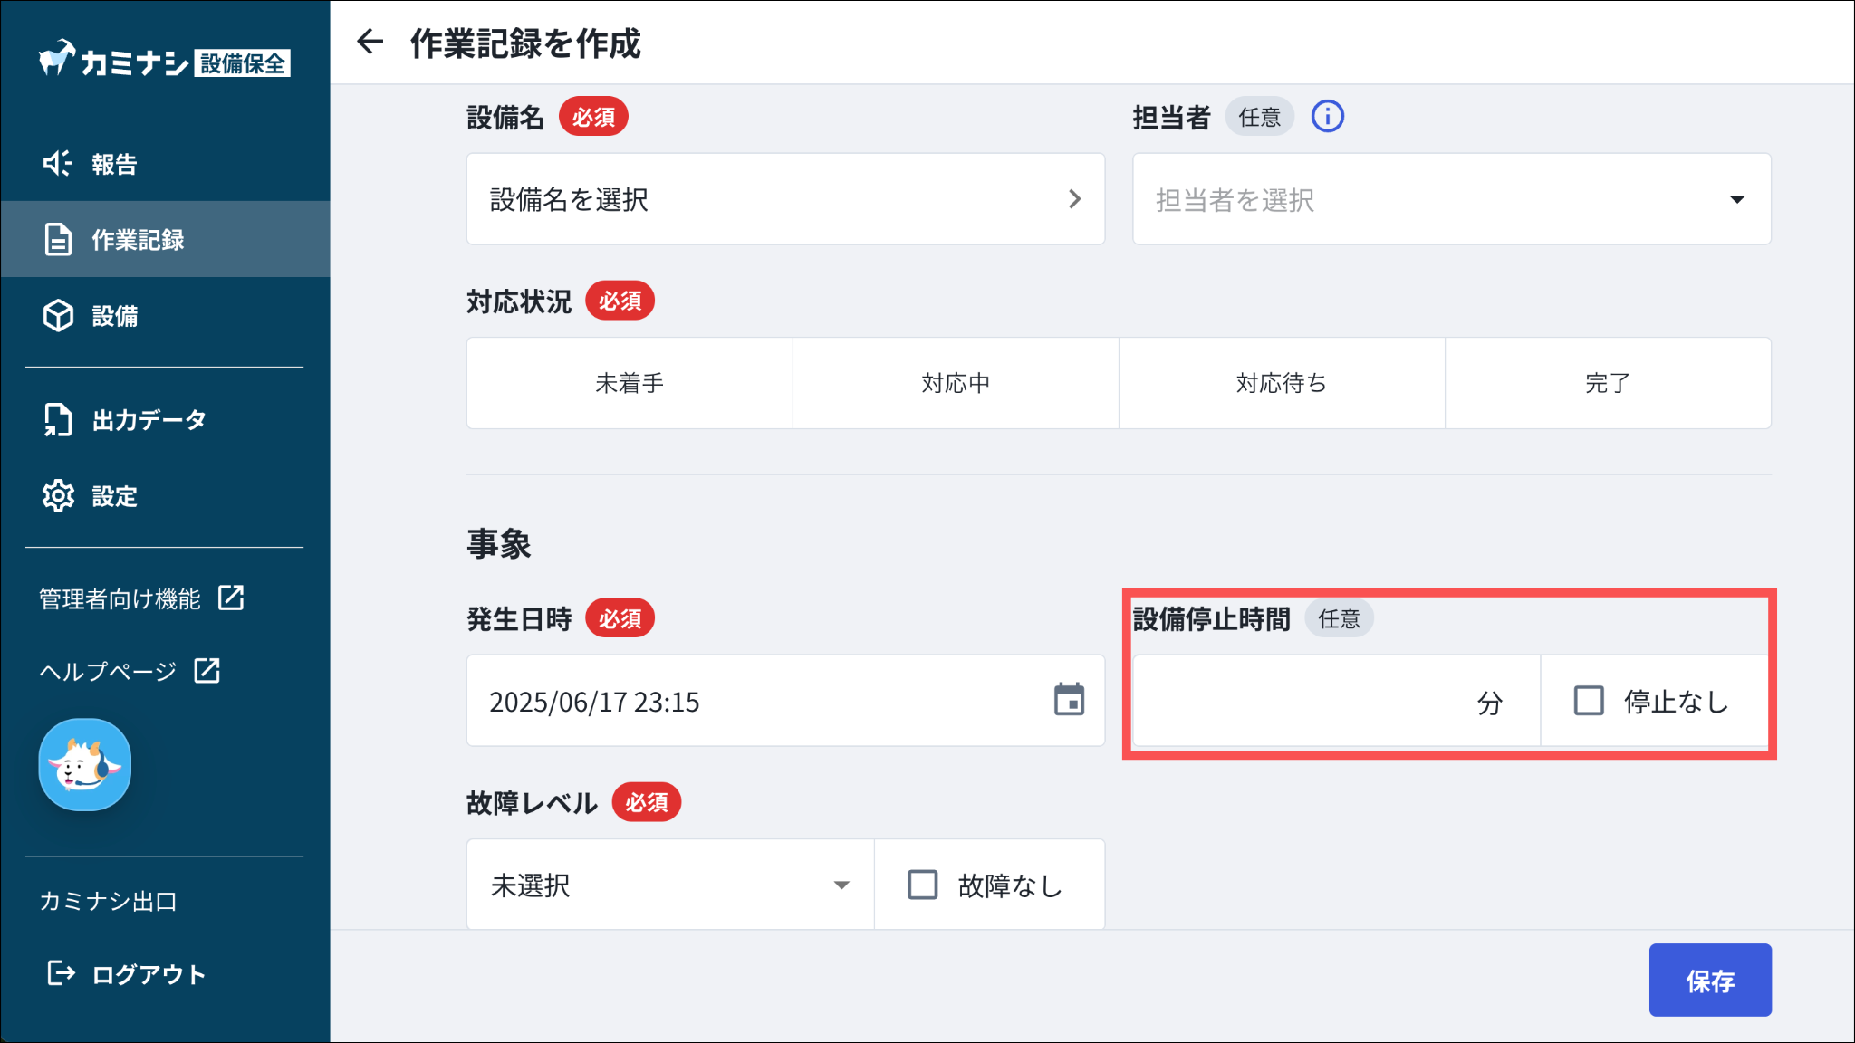Expand the 故障レベル 未選択 dropdown

click(670, 885)
